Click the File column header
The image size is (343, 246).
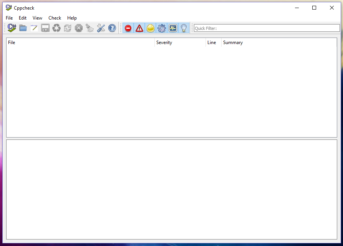click(81, 43)
